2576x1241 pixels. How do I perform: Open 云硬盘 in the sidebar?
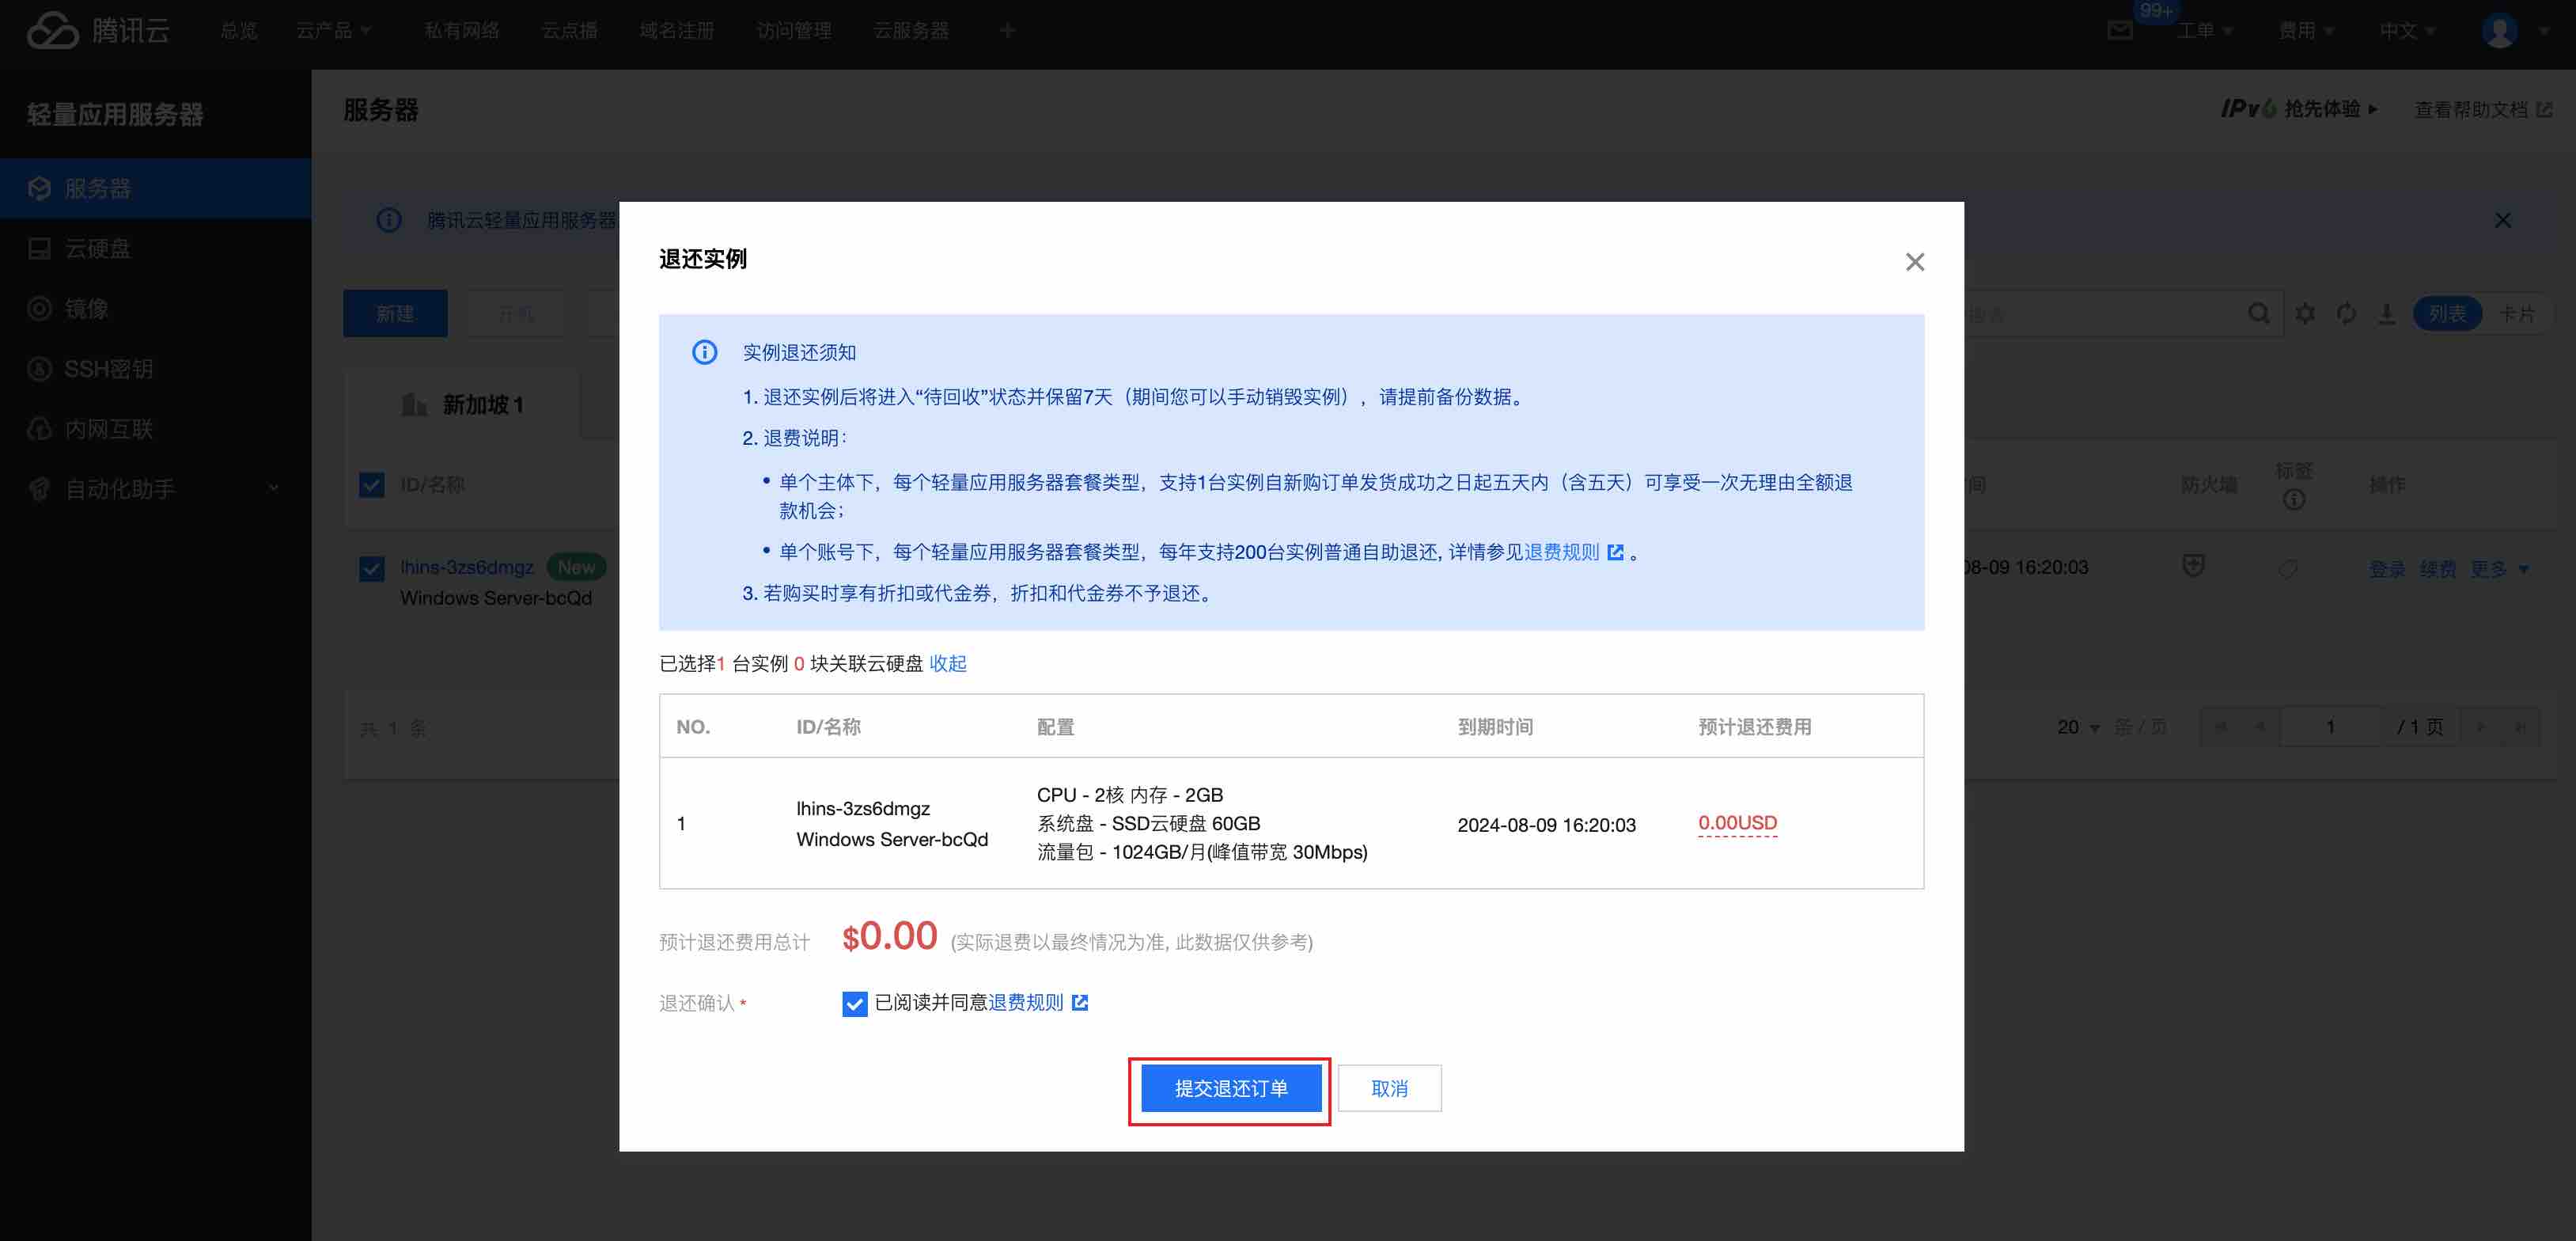coord(156,248)
